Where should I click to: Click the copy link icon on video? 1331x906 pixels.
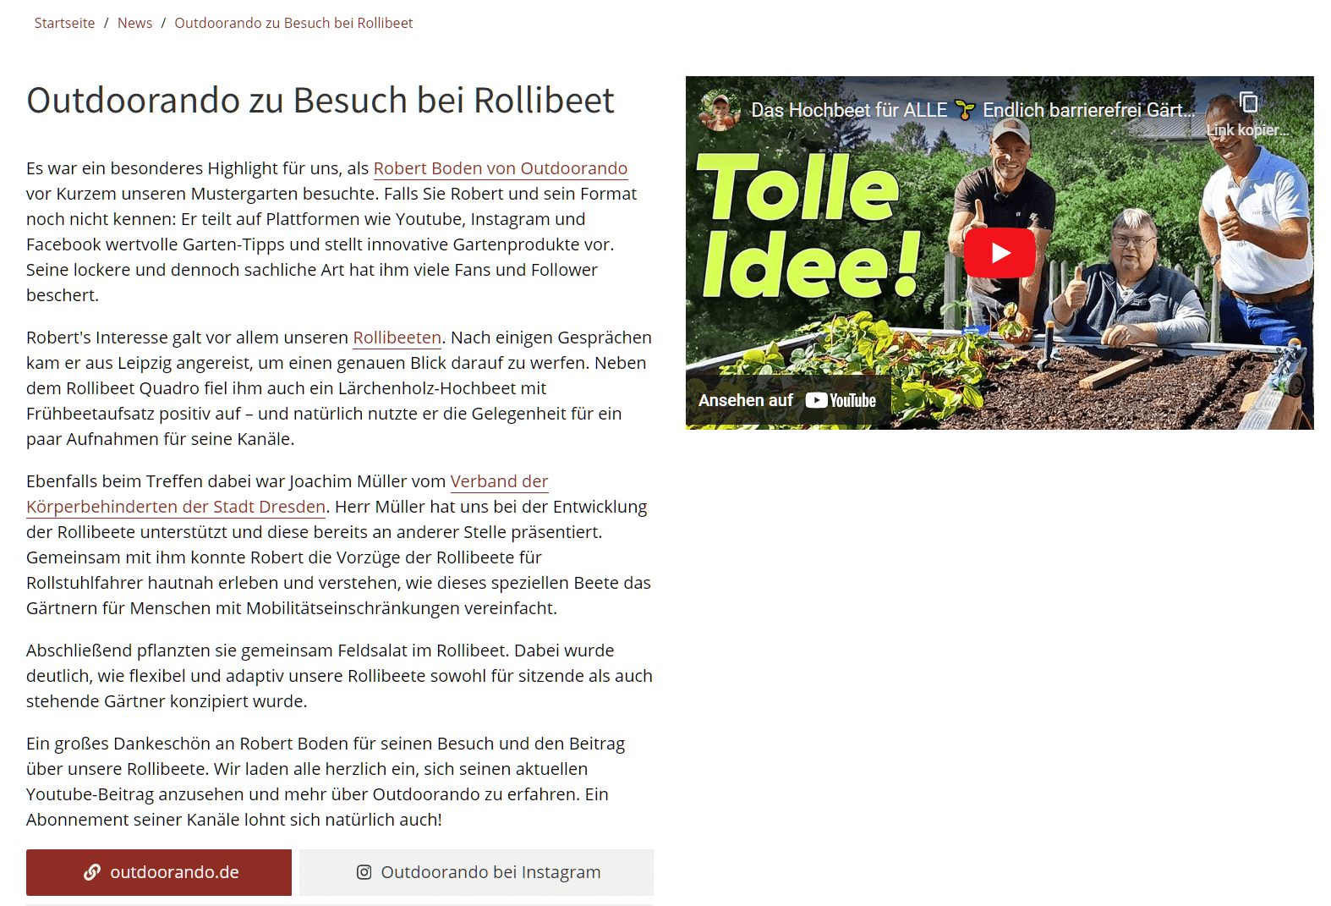click(1248, 102)
